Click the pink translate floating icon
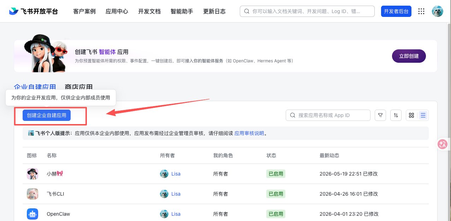451x221 pixels. 443,144
